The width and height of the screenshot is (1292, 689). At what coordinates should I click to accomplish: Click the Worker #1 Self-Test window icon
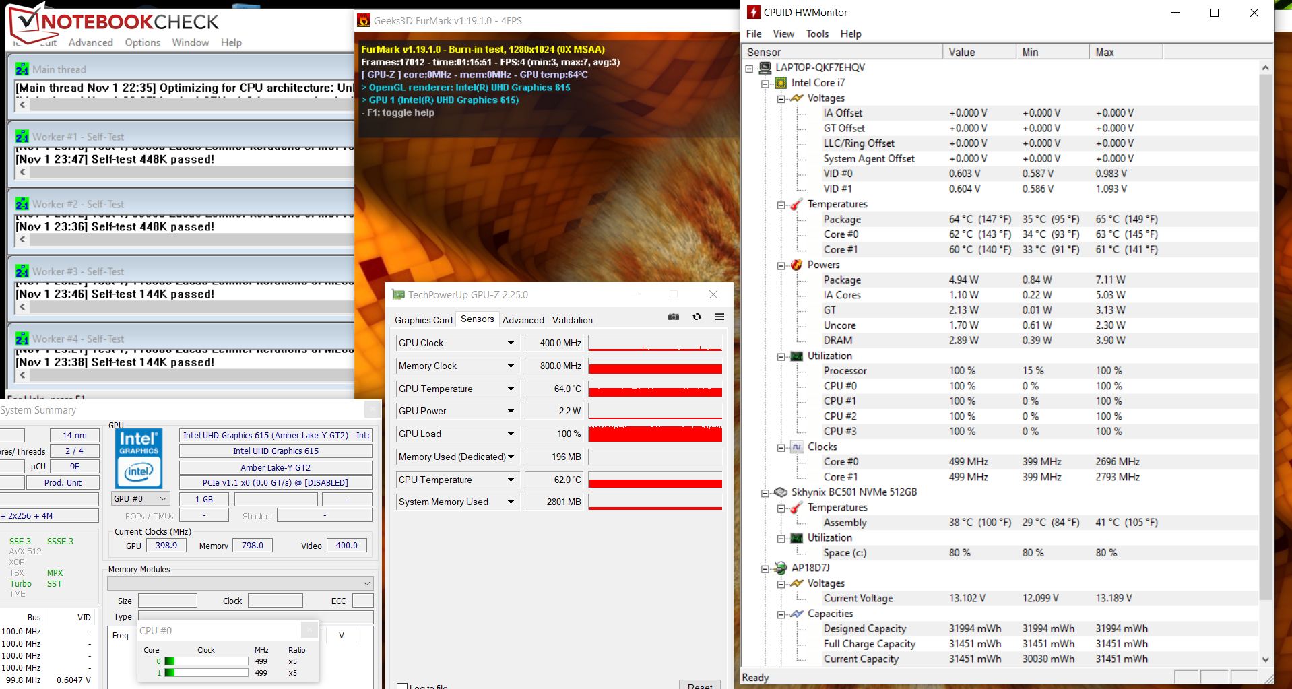click(x=22, y=136)
